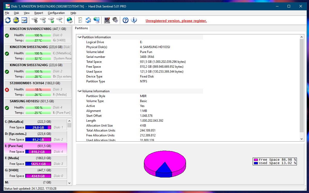Open the disk search toolbar icon
Viewport: 309px width, 193px height.
[59, 20]
